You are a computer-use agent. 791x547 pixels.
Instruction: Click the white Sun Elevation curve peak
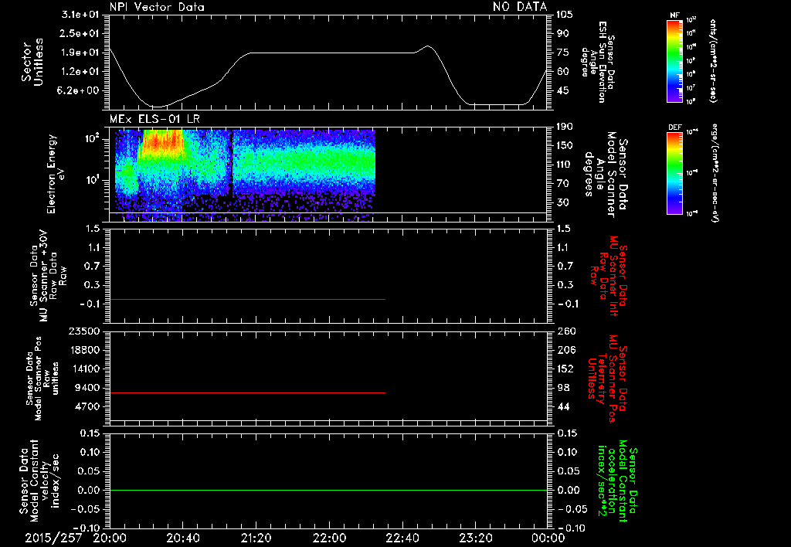(x=428, y=46)
